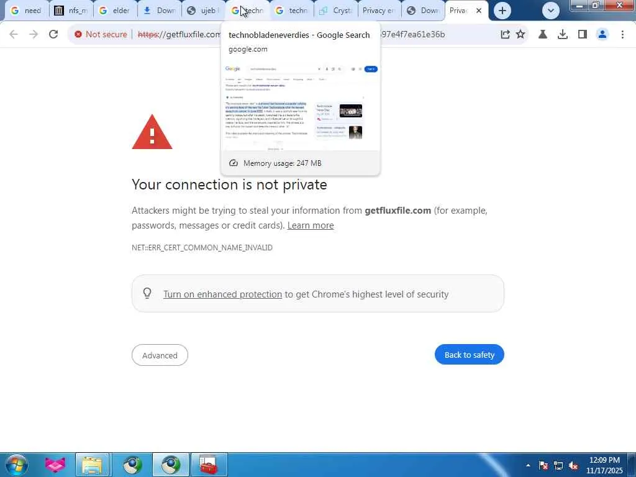Open the tab search dropdown chevron

click(x=551, y=11)
